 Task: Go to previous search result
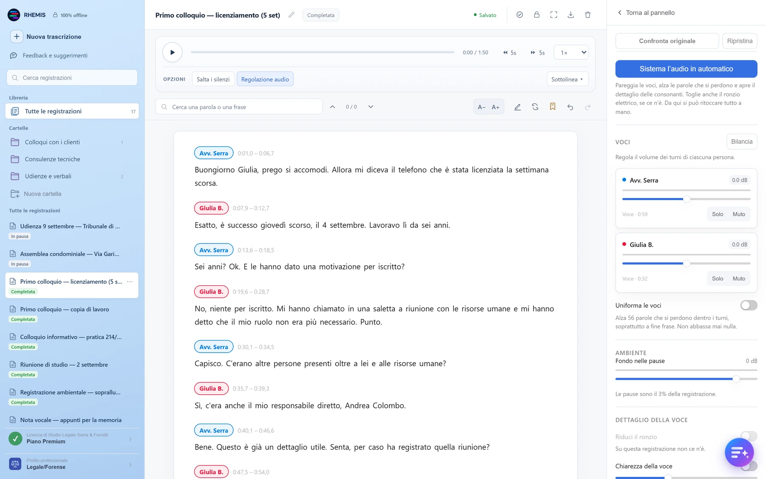pyautogui.click(x=332, y=107)
